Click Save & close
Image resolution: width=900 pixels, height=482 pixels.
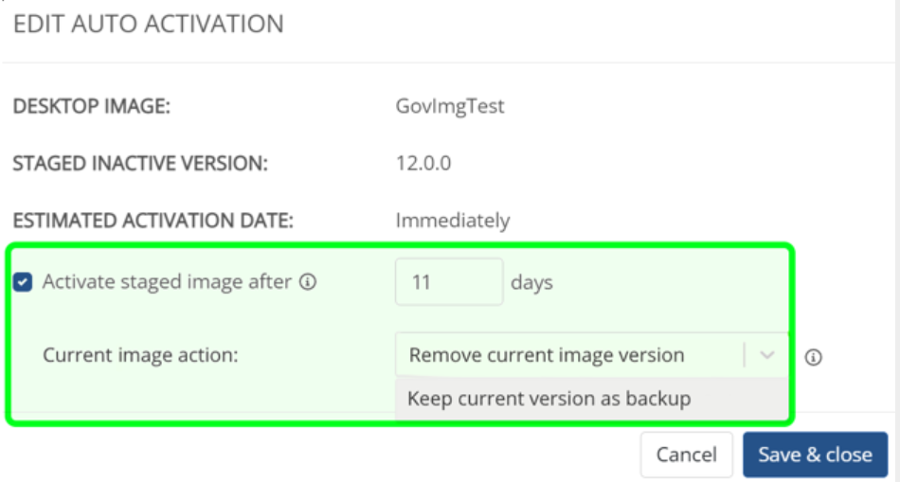tap(815, 455)
